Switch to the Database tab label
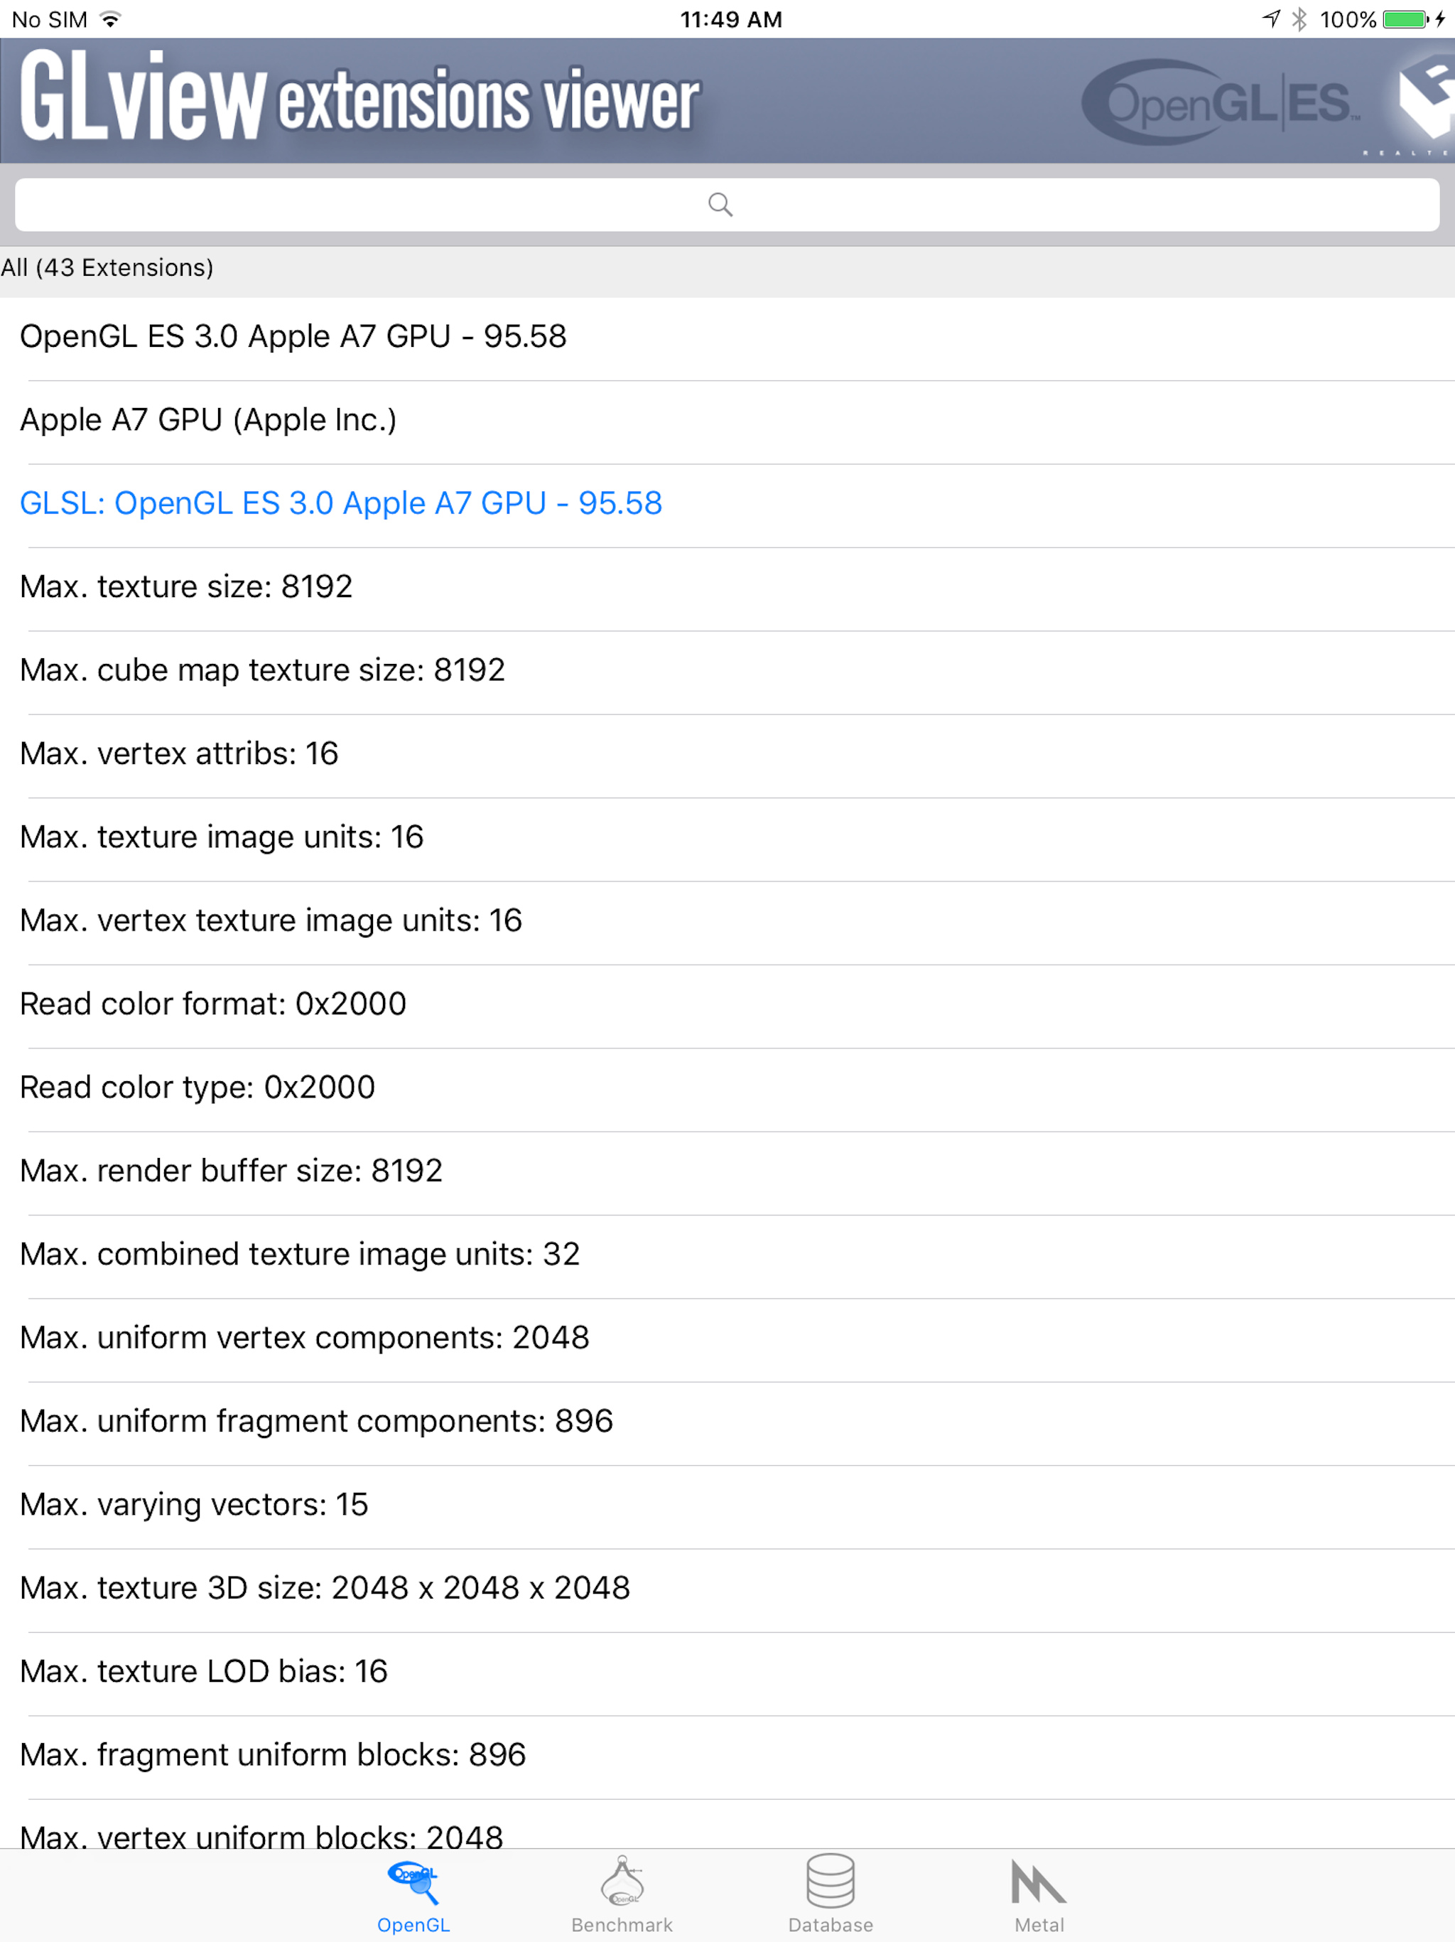Screen dimensions: 1455x1942 click(x=831, y=1924)
